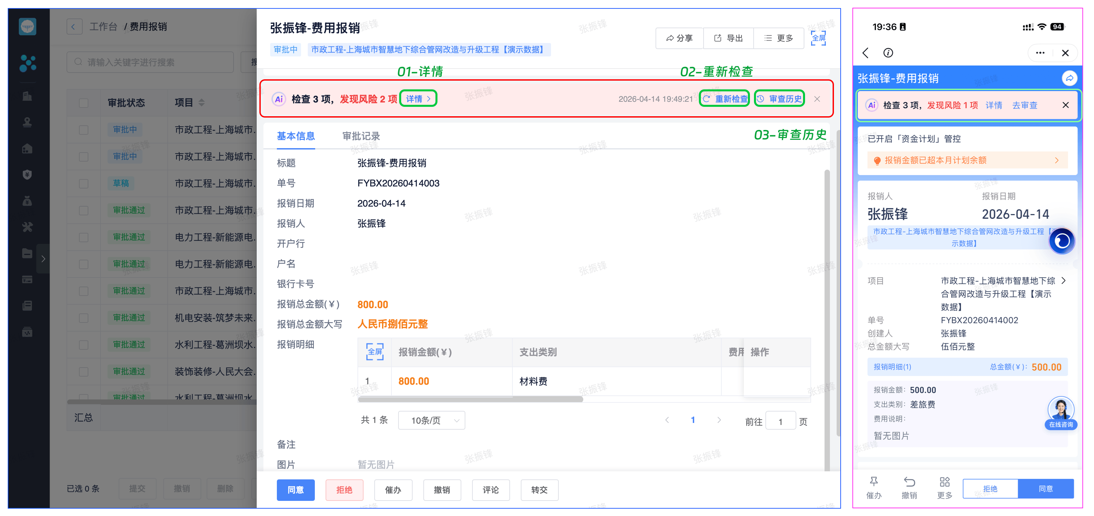The image size is (1094, 516).
Task: Click the blue 同意 approve button
Action: tap(296, 490)
